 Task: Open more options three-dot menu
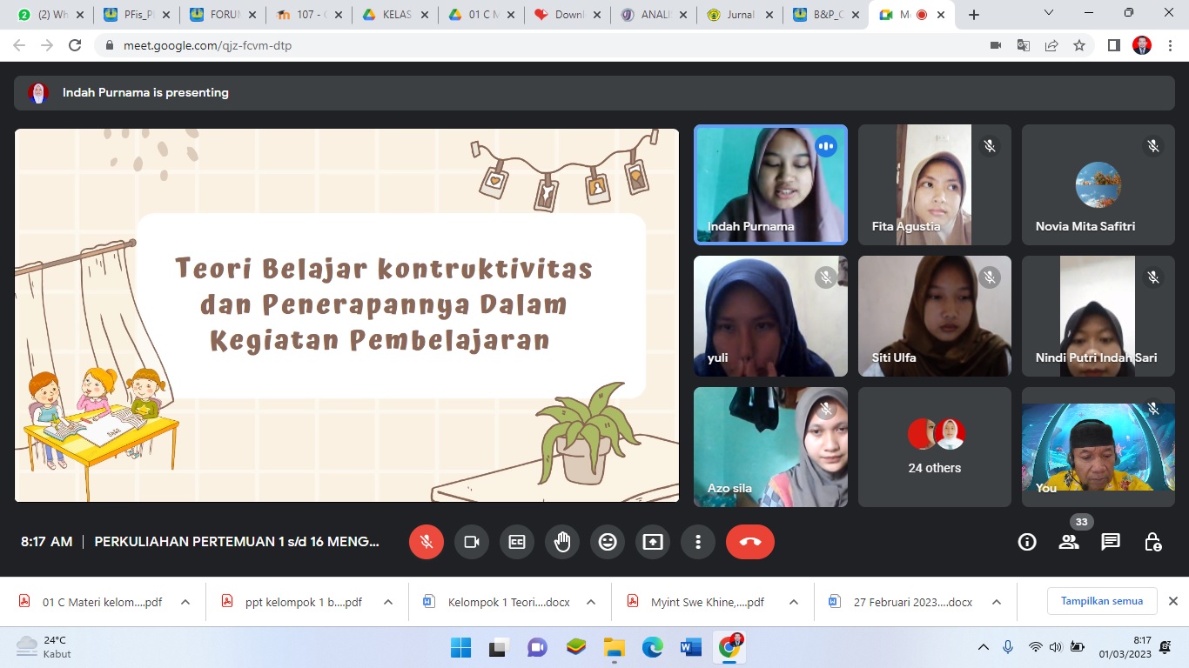pyautogui.click(x=698, y=542)
